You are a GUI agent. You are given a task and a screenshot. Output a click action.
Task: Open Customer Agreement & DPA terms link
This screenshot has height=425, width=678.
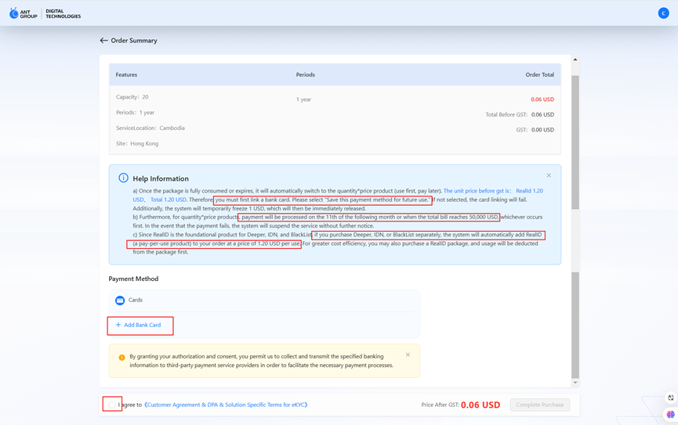[x=226, y=405]
